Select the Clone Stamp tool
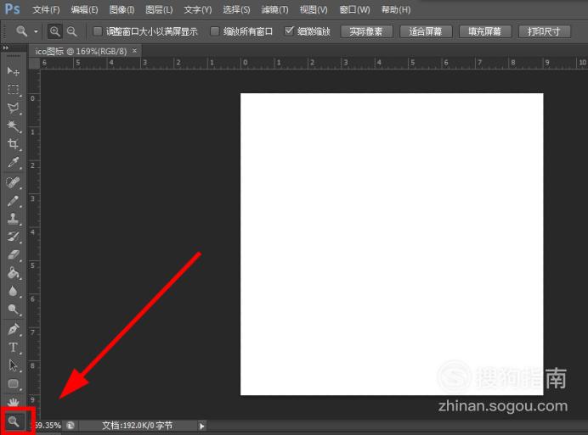588x435 pixels. (13, 219)
